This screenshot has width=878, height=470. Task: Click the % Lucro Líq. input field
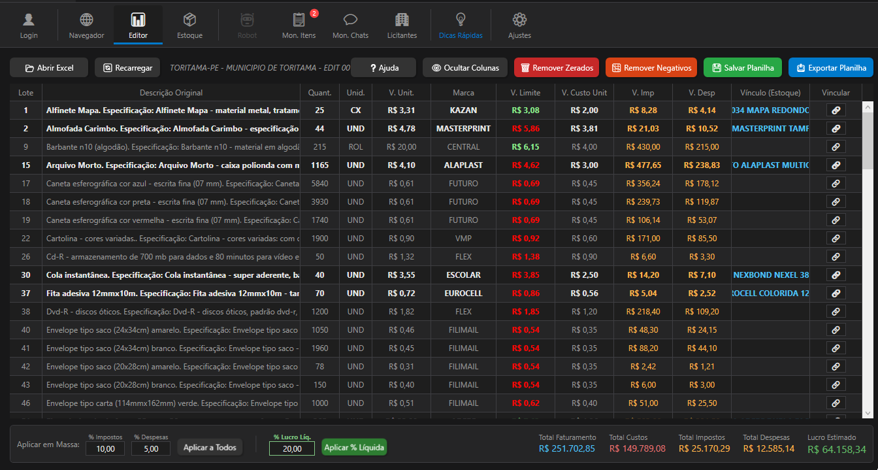(x=292, y=449)
